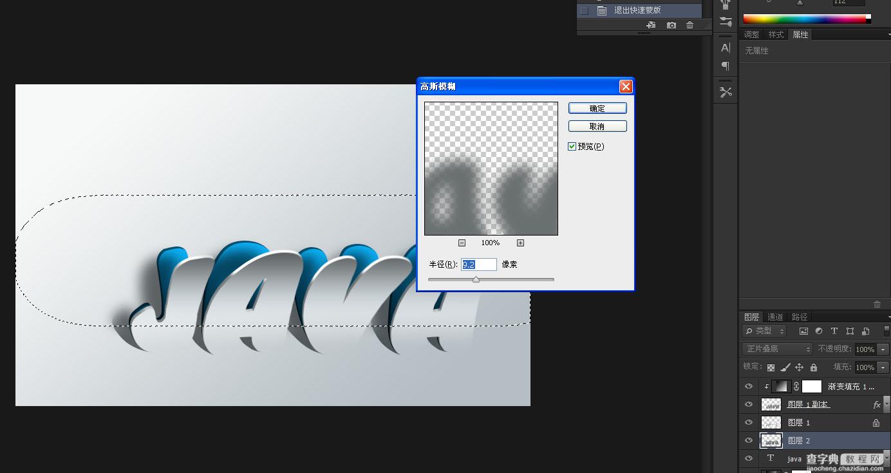
Task: Lock layer position icon
Action: tap(800, 367)
